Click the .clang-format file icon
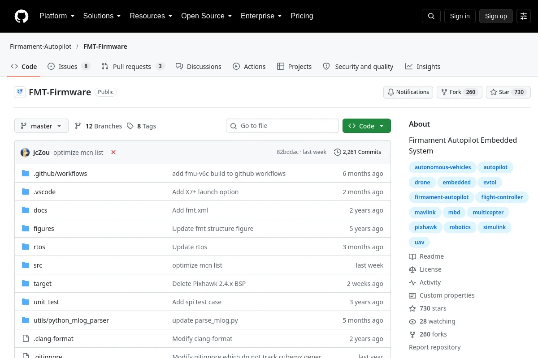 [26, 338]
